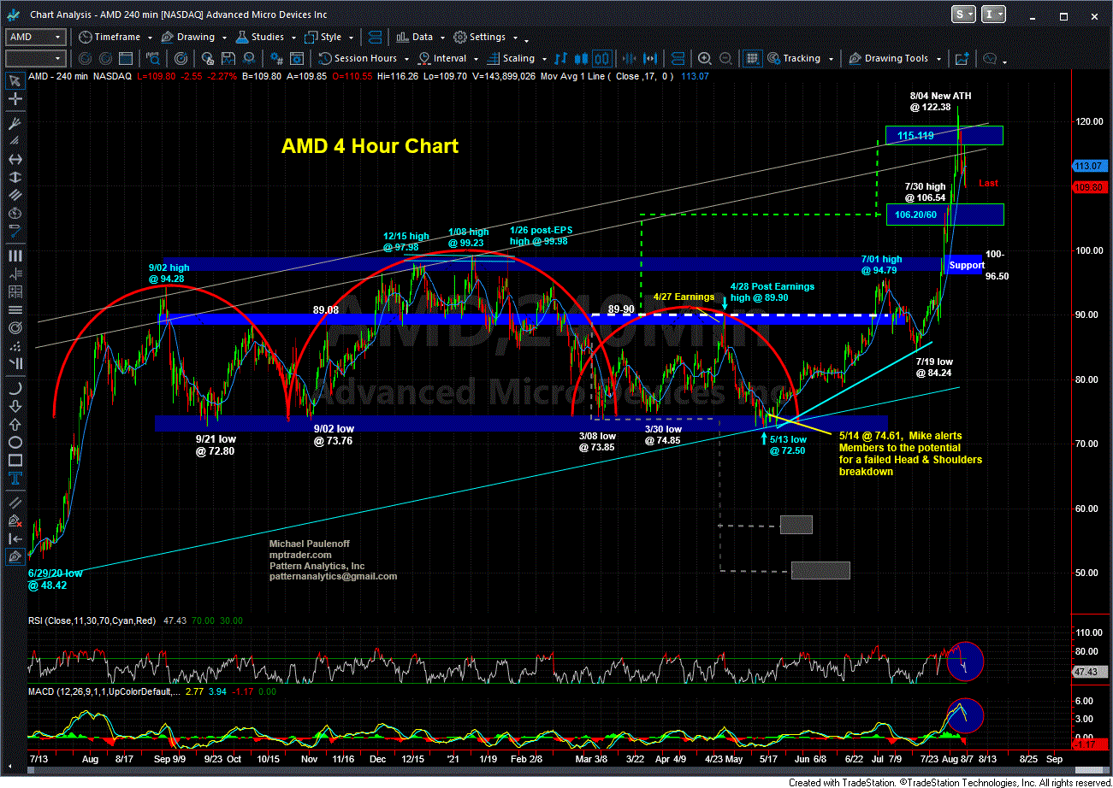
Task: Open the Interval menu
Action: [x=447, y=58]
